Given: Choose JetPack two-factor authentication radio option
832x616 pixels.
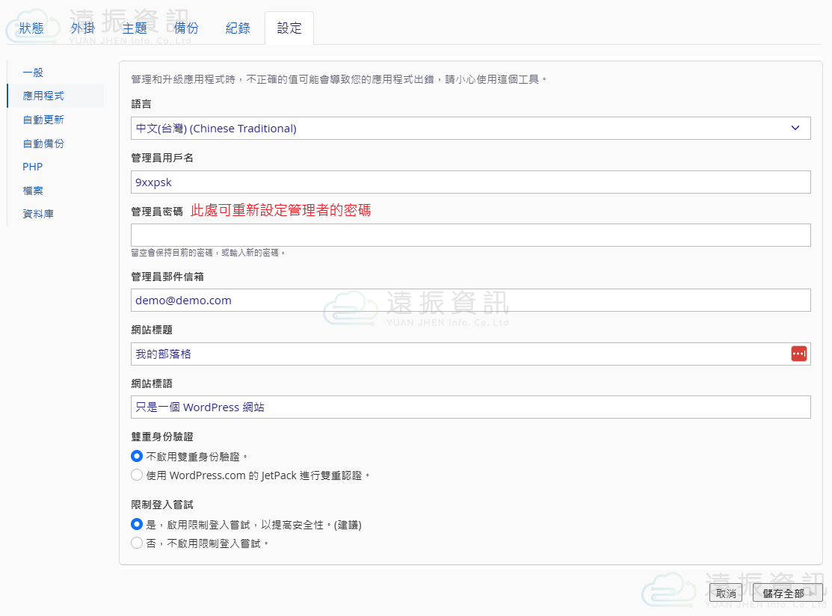Looking at the screenshot, I should click(x=137, y=475).
